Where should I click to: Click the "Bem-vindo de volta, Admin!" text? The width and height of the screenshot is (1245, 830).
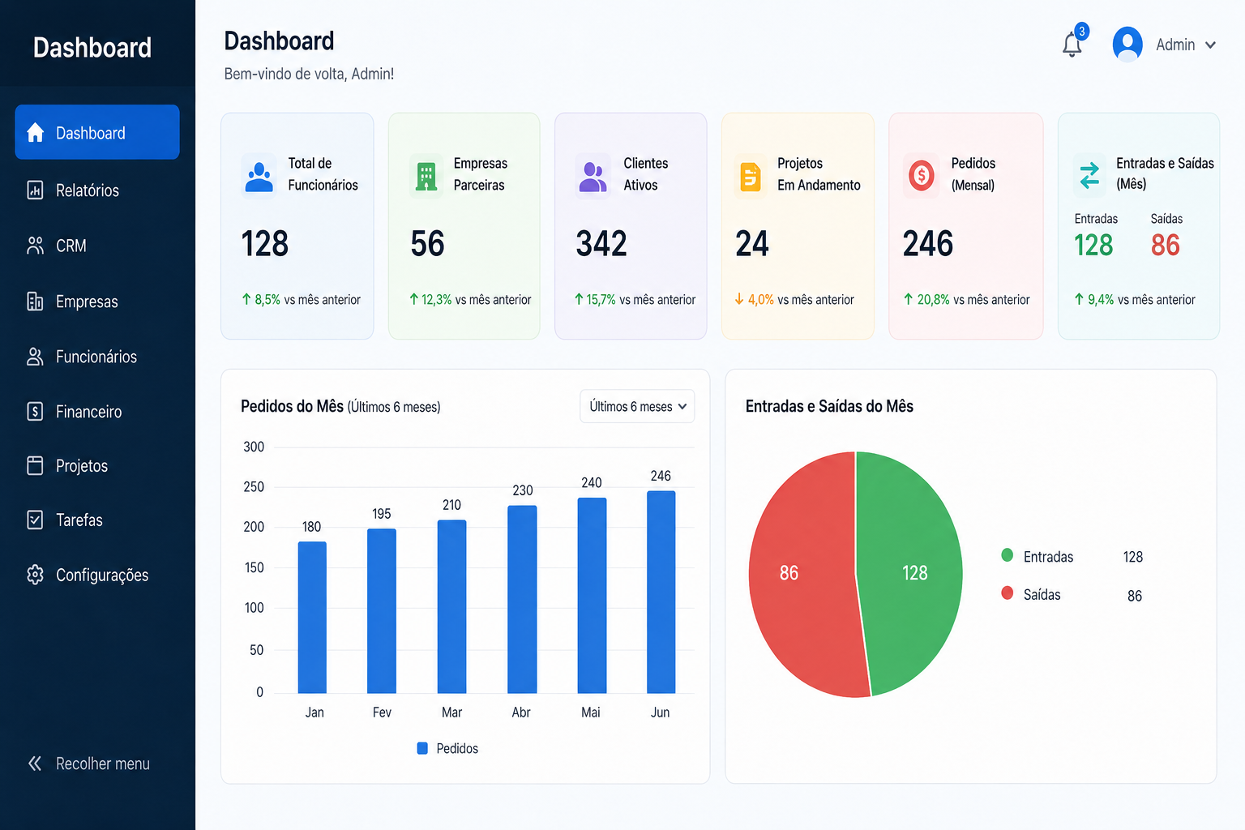click(x=309, y=74)
